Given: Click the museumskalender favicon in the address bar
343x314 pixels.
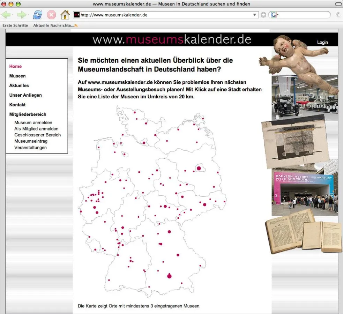Looking at the screenshot, I should [77, 15].
